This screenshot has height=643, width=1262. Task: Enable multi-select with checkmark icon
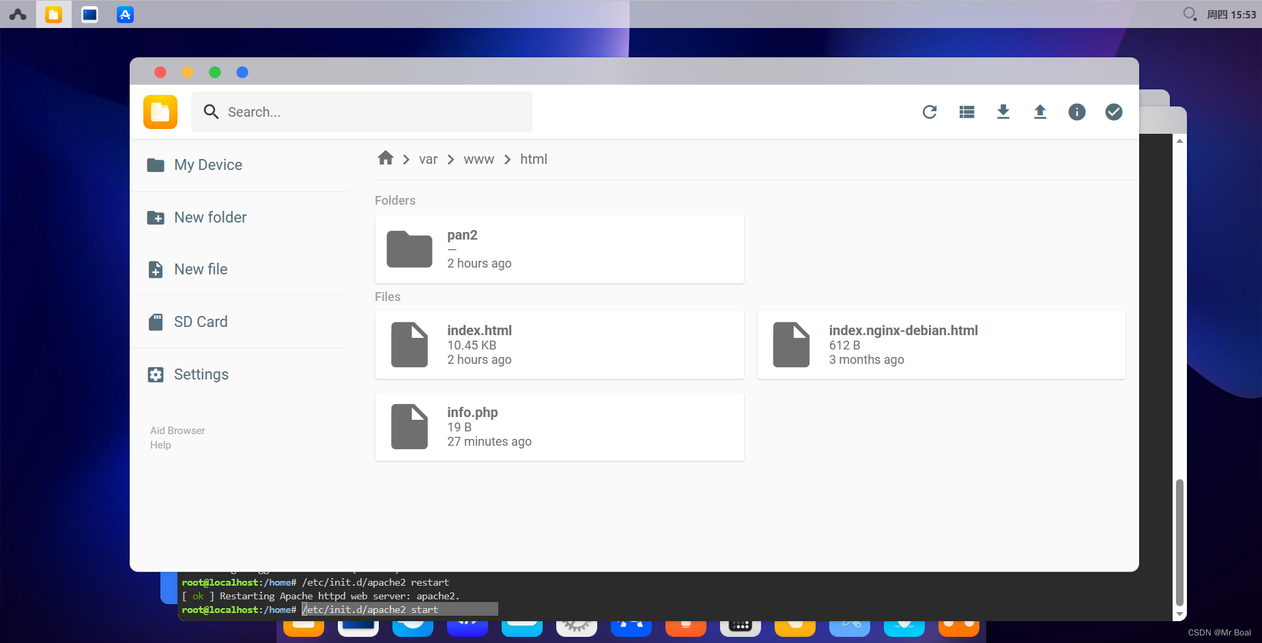1113,111
